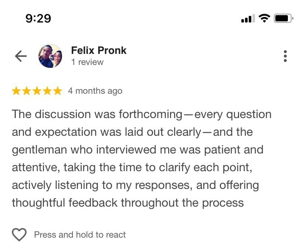Tap the "Press and hold to react" label
This screenshot has height=245, width=306.
click(80, 235)
